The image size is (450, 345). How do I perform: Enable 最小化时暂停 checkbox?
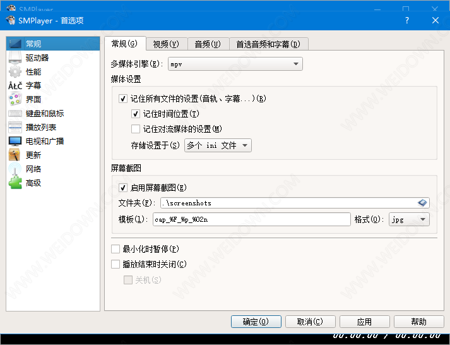point(115,249)
